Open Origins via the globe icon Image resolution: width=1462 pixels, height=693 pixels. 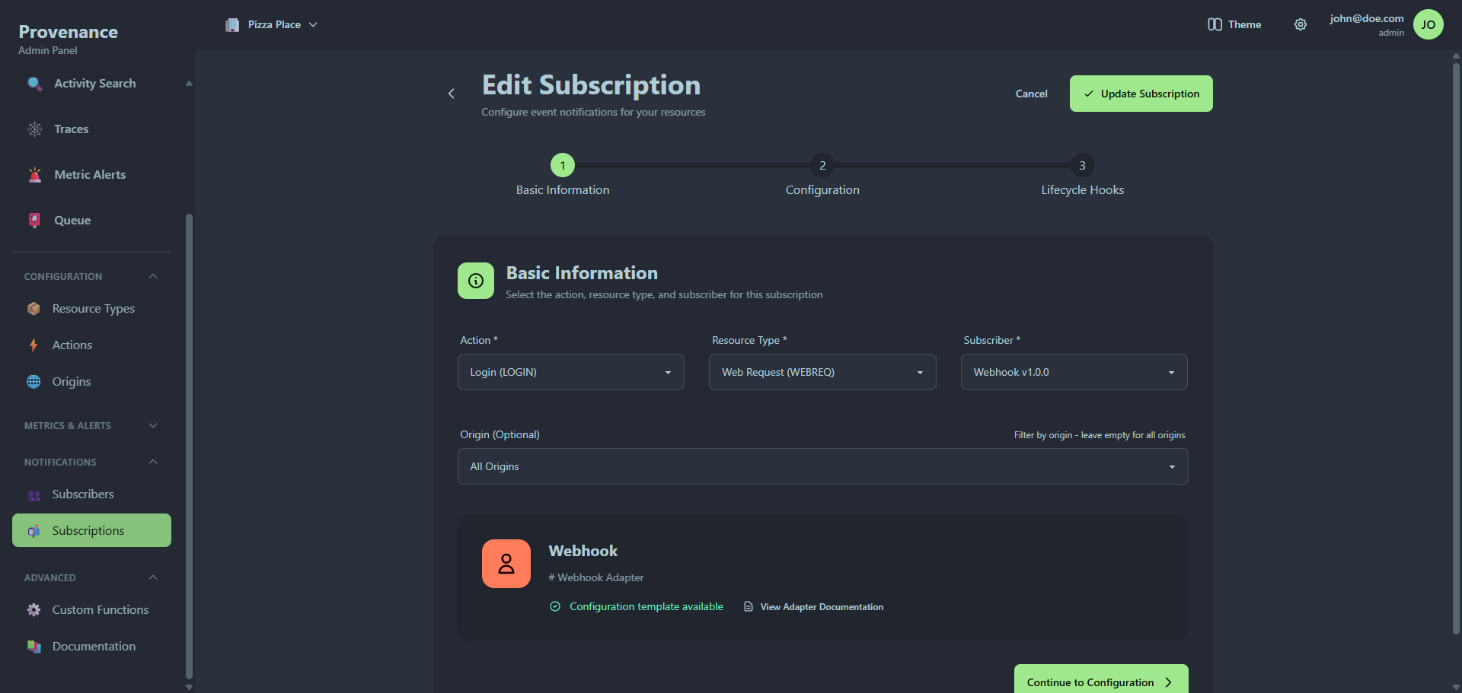coord(34,381)
